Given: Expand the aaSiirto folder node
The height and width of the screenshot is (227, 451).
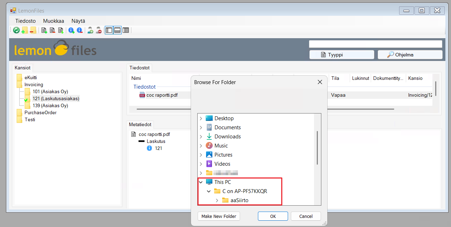Looking at the screenshot, I should point(217,200).
